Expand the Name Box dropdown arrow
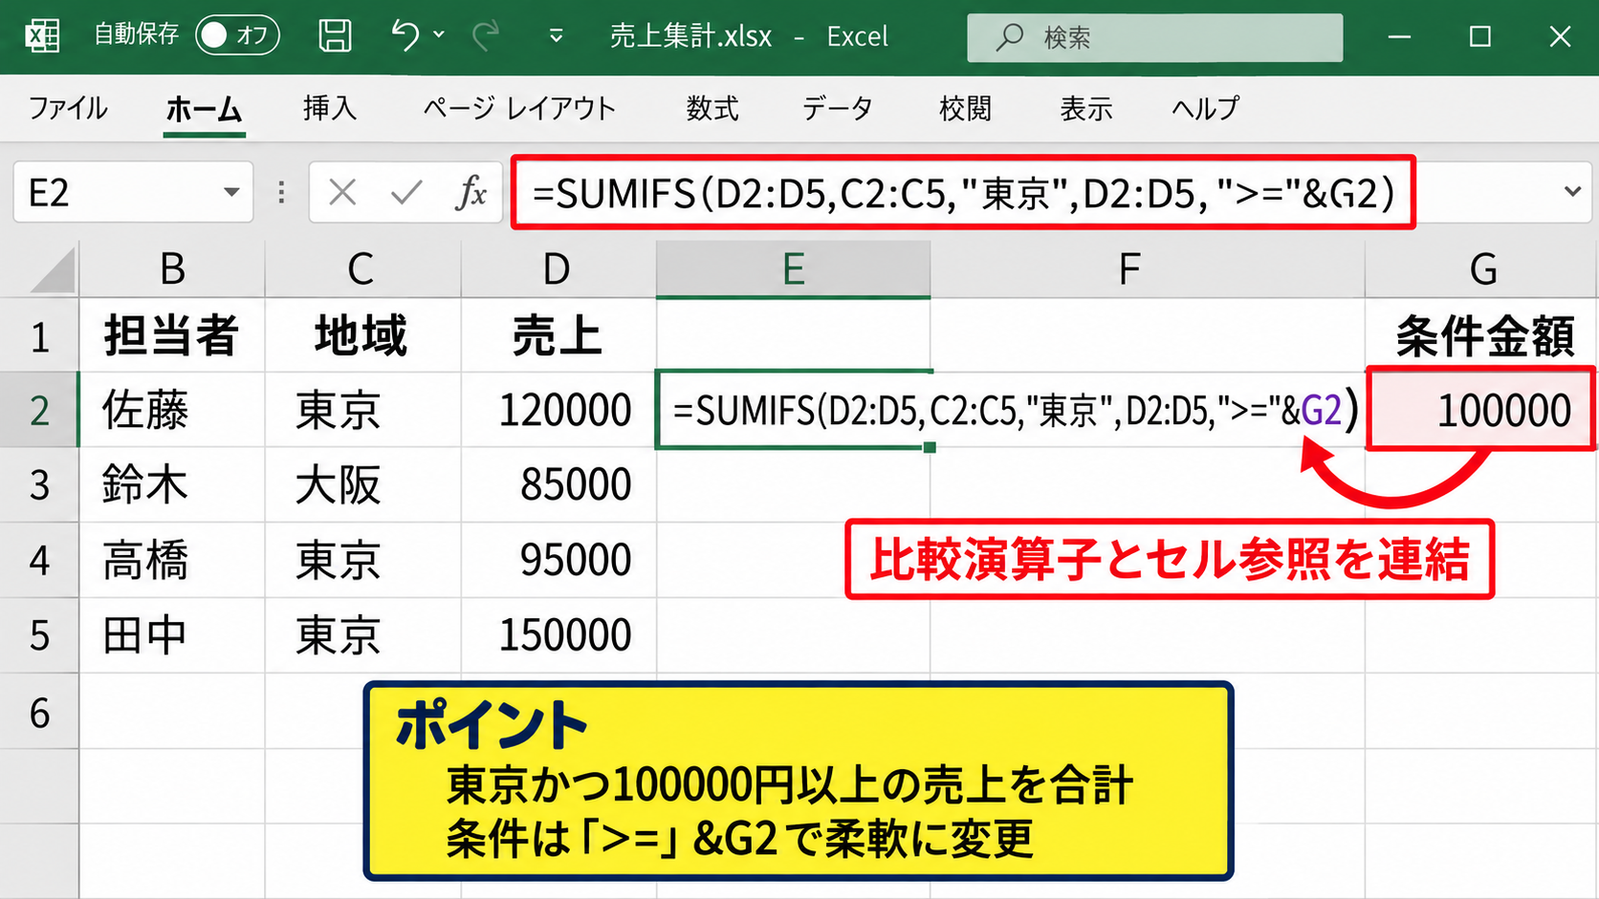 (x=231, y=192)
